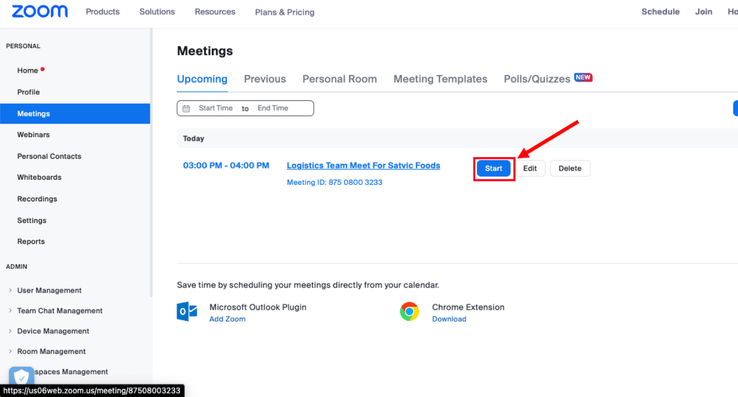738x397 pixels.
Task: Click the Today date header
Action: coord(194,138)
